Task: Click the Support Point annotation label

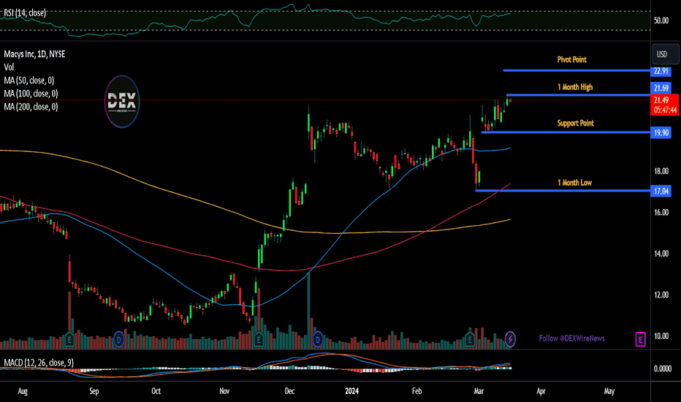Action: (576, 123)
